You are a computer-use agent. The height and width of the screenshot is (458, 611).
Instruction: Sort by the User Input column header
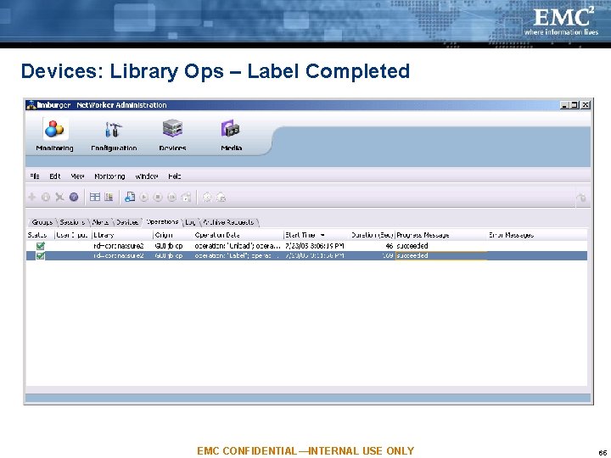coord(72,235)
